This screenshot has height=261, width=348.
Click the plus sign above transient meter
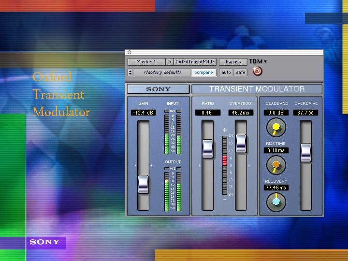(x=225, y=130)
